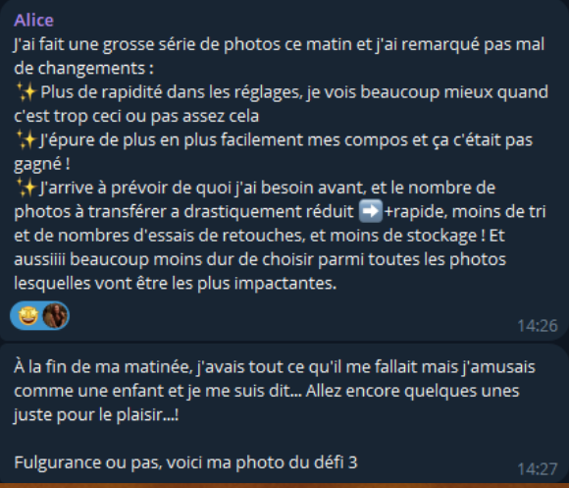Image resolution: width=569 pixels, height=488 pixels.
Task: Click the message starting J'ai fait une grosse série
Action: (282, 163)
